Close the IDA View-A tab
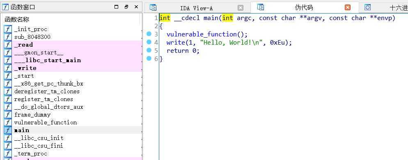The height and width of the screenshot is (160, 408). (241, 8)
